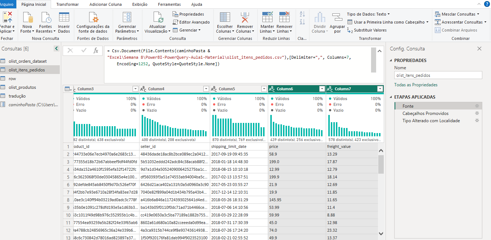The height and width of the screenshot is (240, 491).
Task: Open the Adicionar Coluna tab
Action: coord(105,4)
